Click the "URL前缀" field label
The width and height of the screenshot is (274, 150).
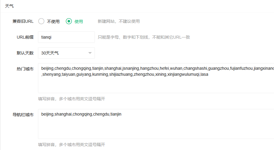tap(25, 37)
